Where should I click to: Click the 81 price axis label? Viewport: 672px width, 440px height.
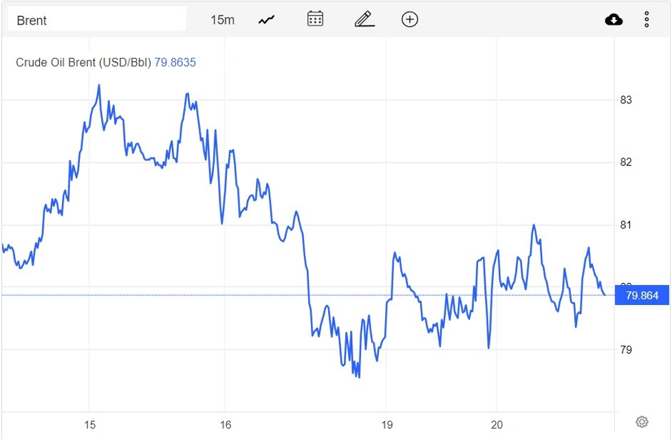626,225
